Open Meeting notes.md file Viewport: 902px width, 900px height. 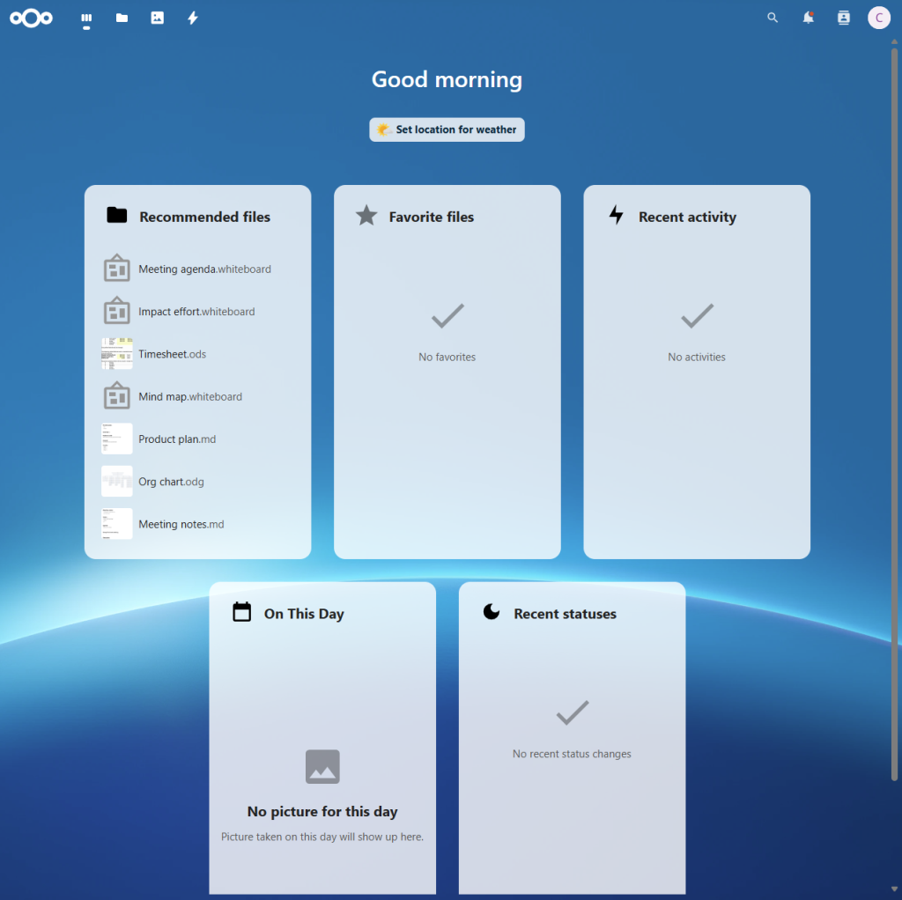click(181, 525)
